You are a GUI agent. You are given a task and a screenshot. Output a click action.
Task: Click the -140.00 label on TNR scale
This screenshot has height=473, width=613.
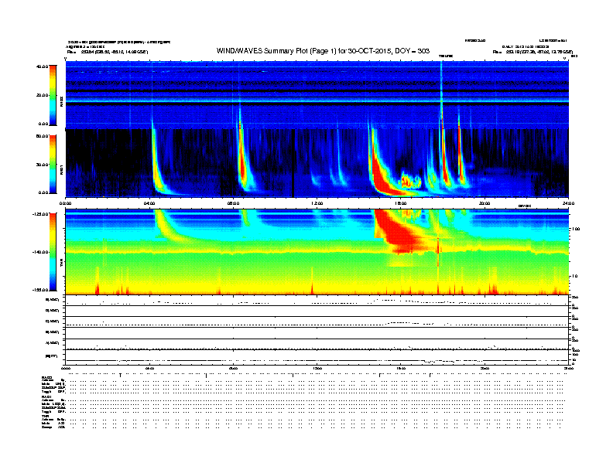point(41,252)
